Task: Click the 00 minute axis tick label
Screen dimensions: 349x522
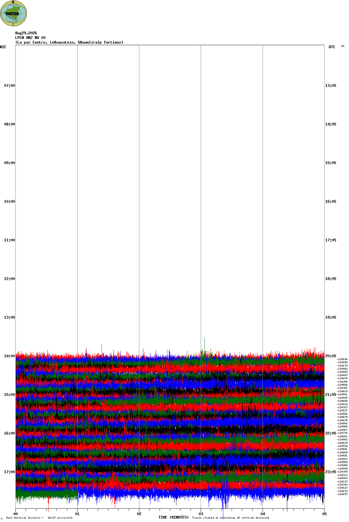Action: click(x=16, y=514)
